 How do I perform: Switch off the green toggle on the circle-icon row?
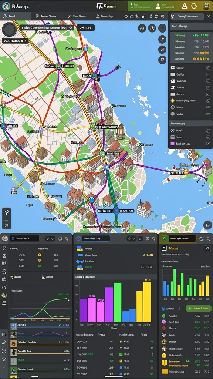tap(208, 107)
